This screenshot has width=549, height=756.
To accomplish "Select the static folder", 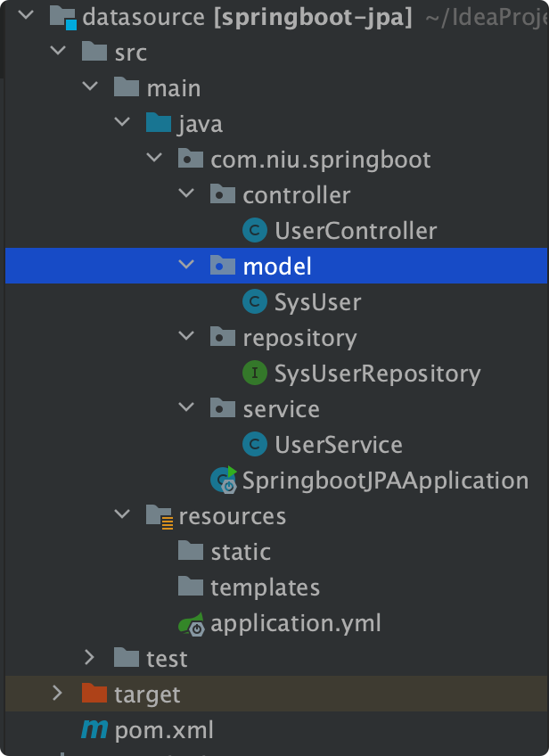I will coord(240,552).
